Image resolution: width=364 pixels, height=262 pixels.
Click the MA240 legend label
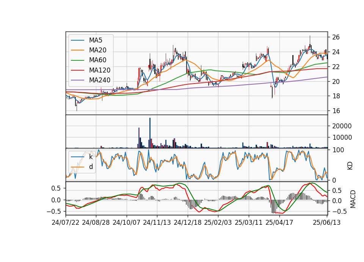[x=100, y=80]
